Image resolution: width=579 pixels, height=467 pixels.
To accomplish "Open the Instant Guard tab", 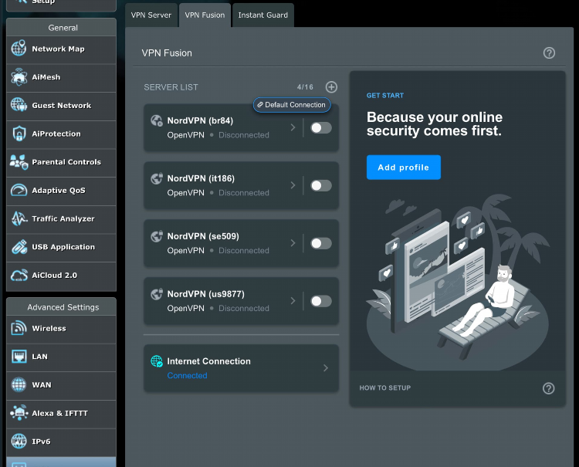I will click(263, 15).
